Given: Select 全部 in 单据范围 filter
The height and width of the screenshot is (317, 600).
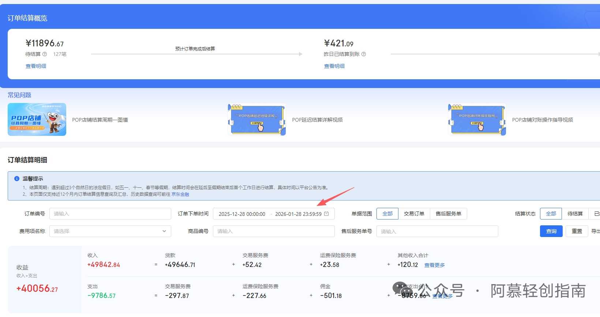Looking at the screenshot, I should click(x=387, y=214).
